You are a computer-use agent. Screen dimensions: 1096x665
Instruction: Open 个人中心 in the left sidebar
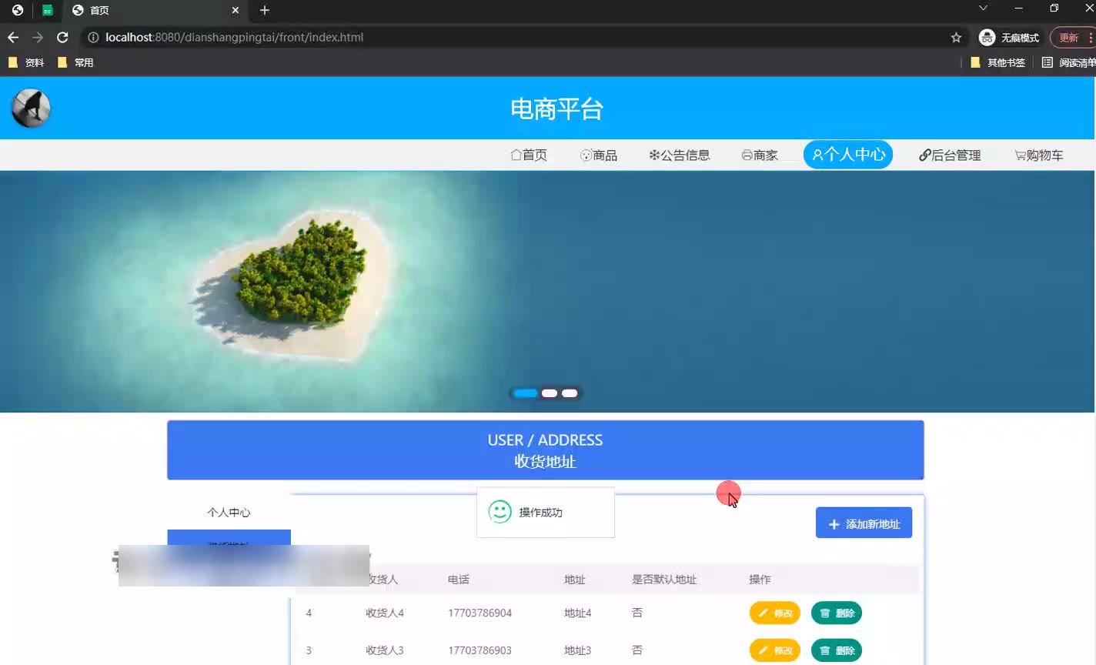tap(229, 512)
